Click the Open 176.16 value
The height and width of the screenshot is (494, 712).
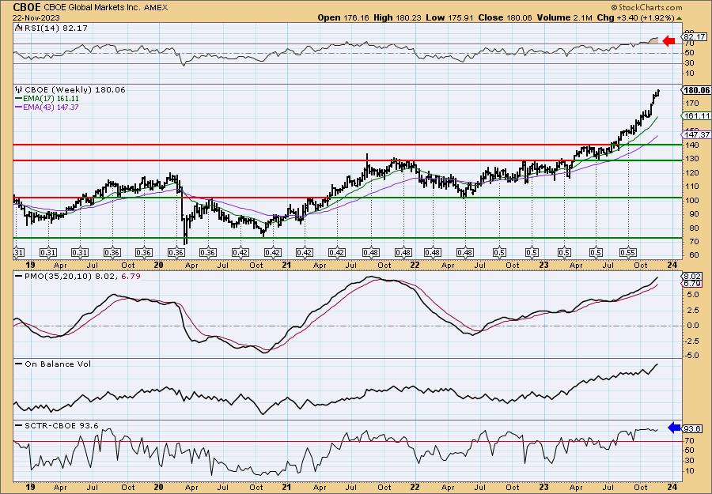tap(344, 17)
